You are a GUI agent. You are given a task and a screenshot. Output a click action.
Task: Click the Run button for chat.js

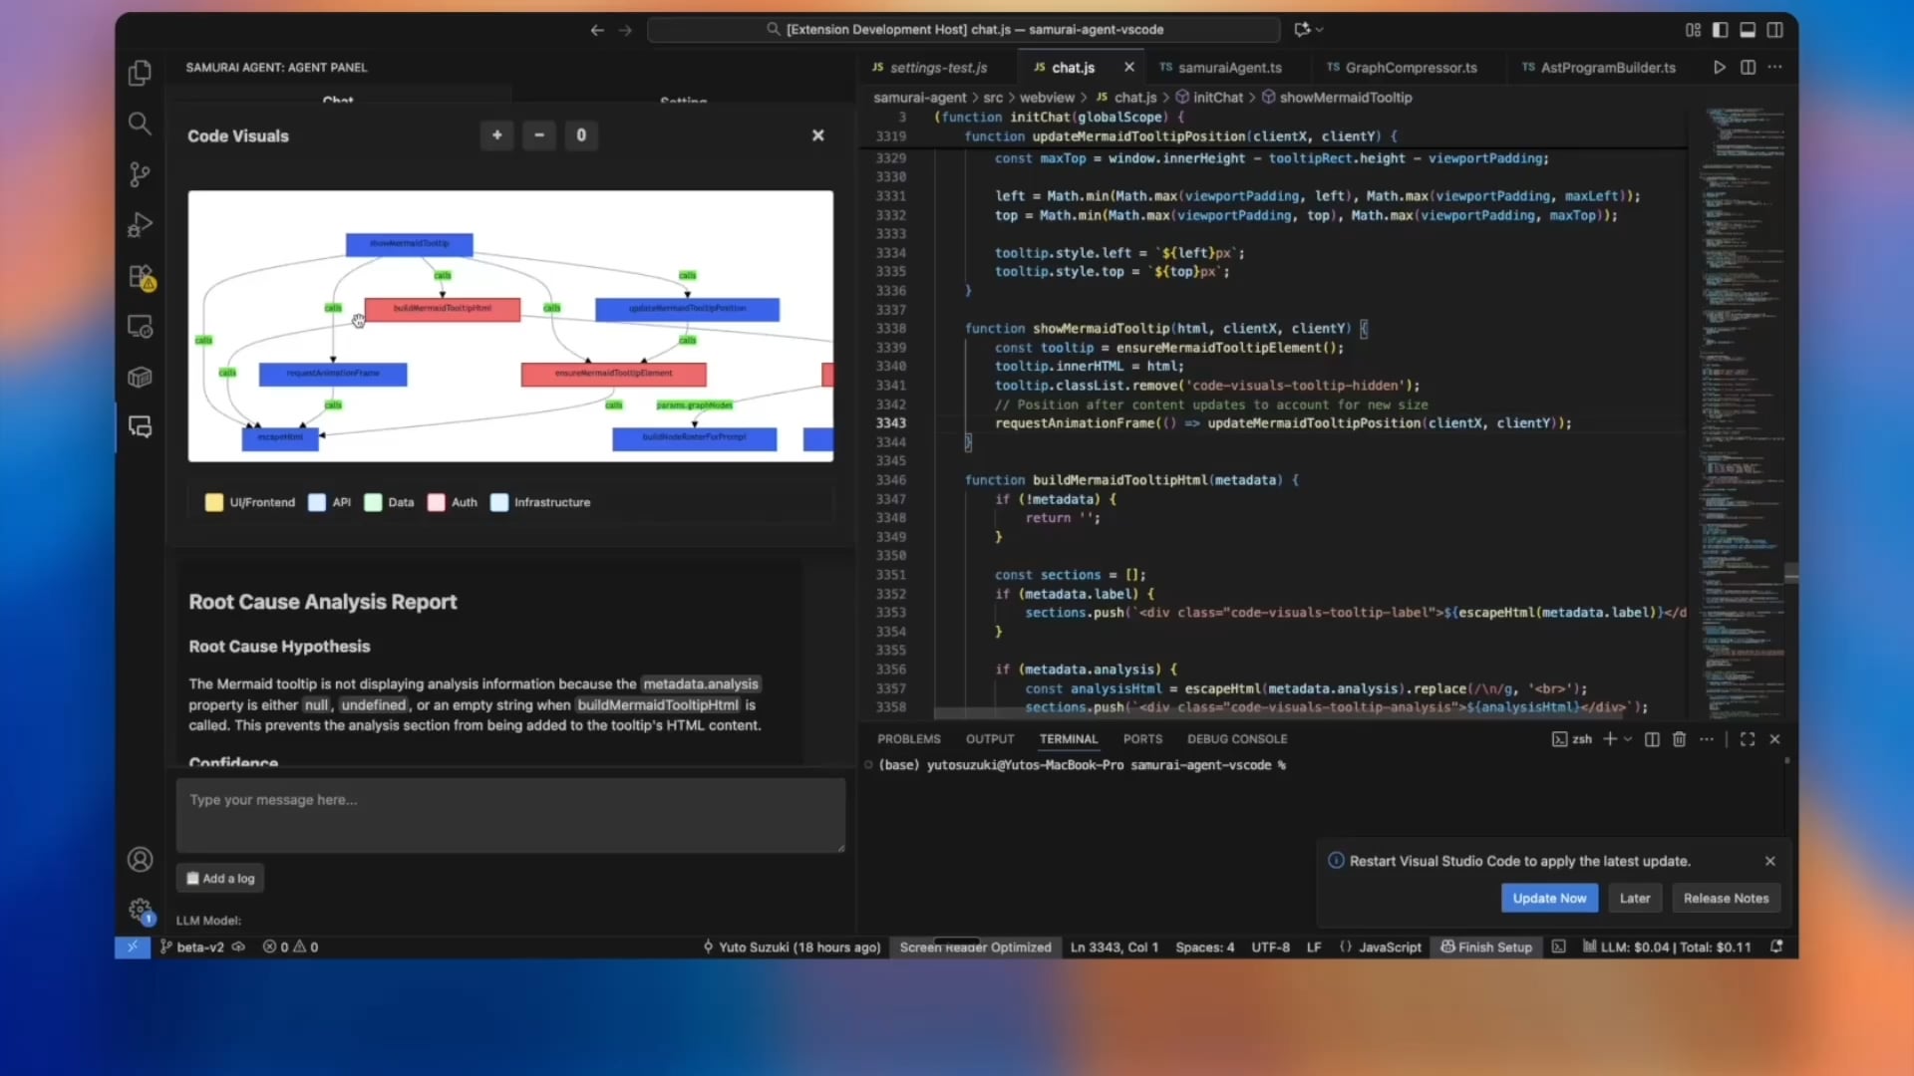click(1720, 67)
